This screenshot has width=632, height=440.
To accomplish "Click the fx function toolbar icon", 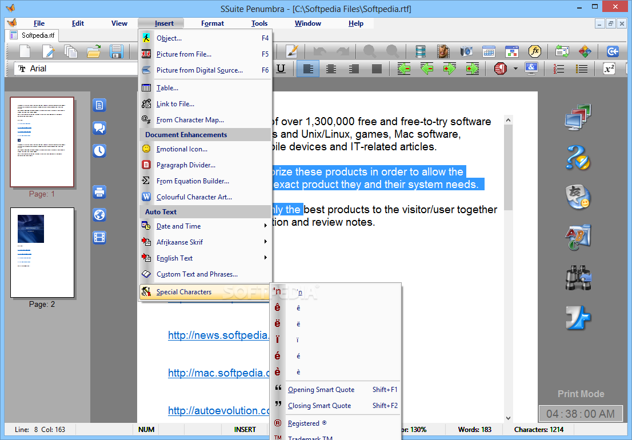I will pos(535,51).
